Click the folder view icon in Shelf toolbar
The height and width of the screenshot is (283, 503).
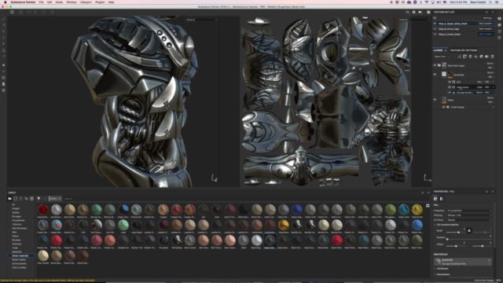click(x=9, y=199)
